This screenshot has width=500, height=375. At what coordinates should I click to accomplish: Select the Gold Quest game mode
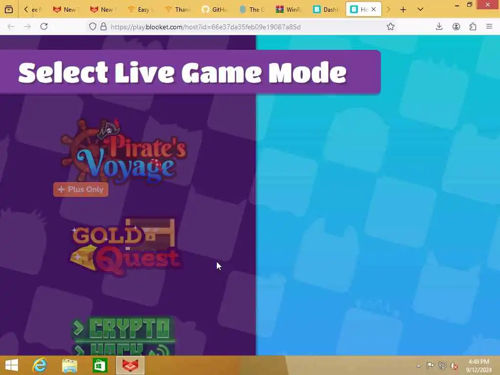point(125,247)
